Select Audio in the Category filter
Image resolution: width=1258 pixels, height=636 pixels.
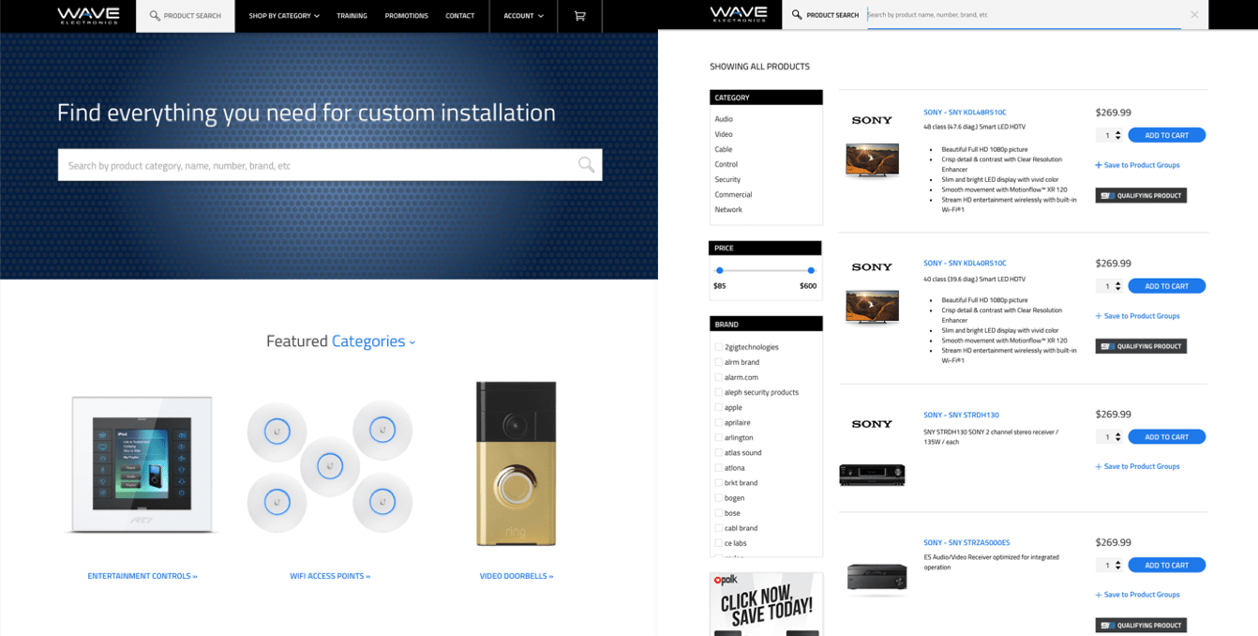(x=724, y=119)
